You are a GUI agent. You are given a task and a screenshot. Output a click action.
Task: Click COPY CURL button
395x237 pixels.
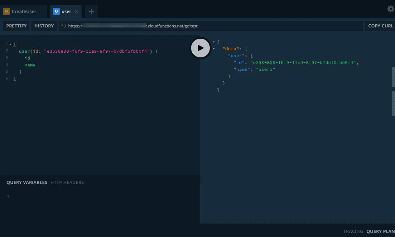pos(380,26)
